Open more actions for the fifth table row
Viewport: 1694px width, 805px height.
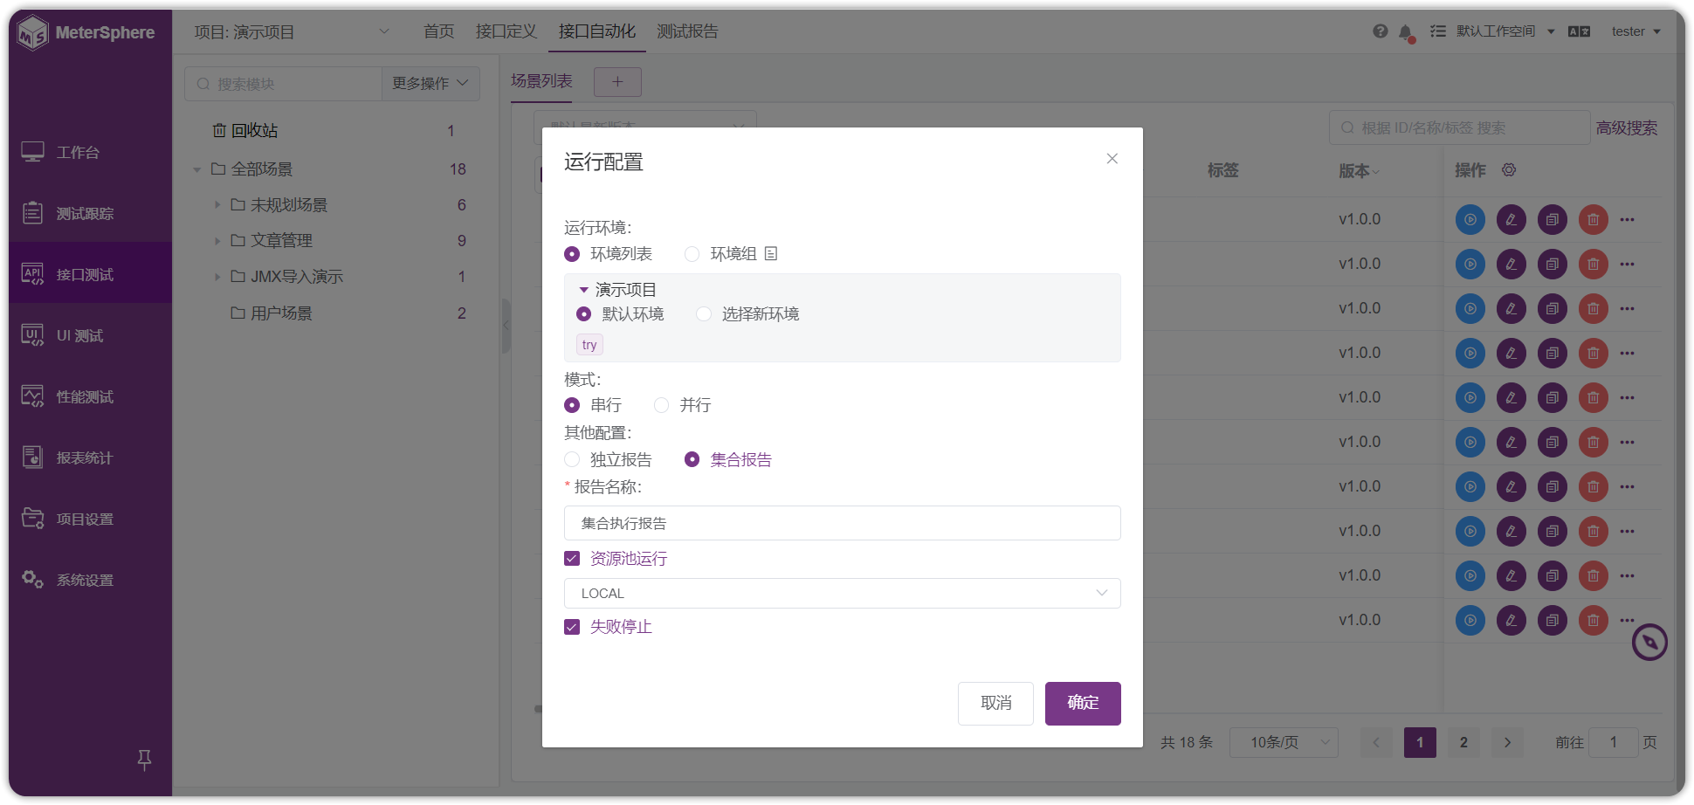coord(1627,398)
